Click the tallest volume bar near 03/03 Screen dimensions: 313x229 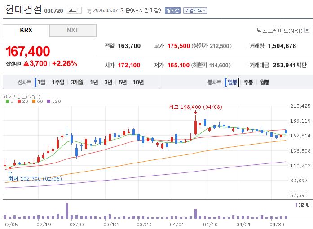(x=67, y=211)
